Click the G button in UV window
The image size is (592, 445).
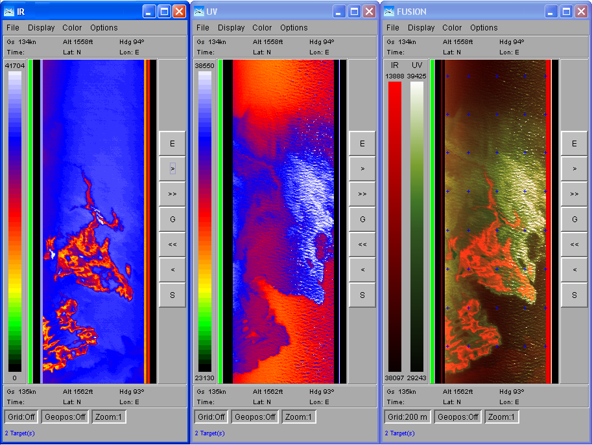(x=362, y=219)
